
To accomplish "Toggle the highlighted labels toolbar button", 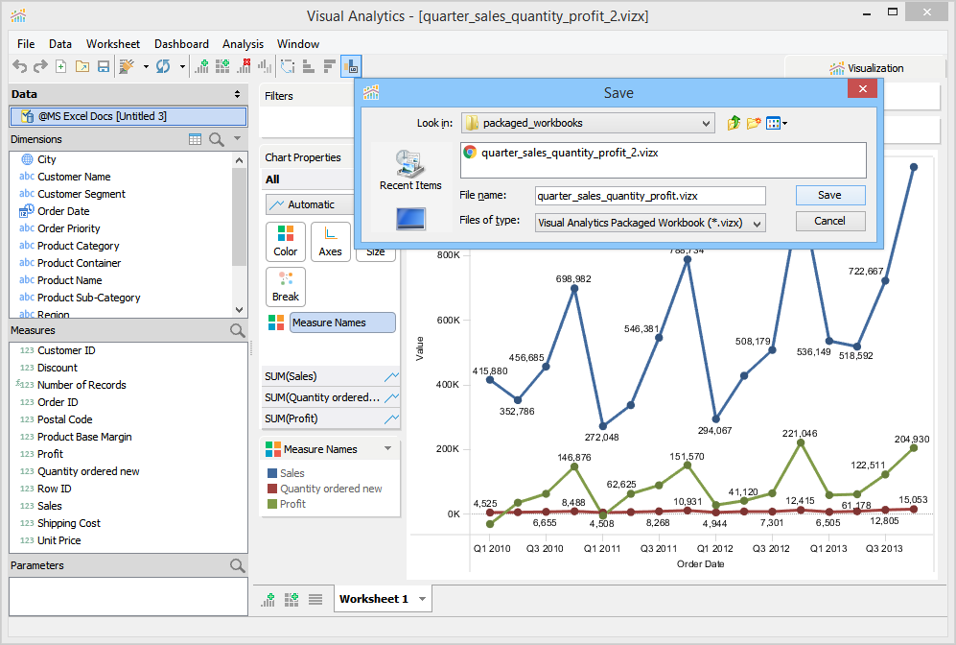I will pos(351,66).
